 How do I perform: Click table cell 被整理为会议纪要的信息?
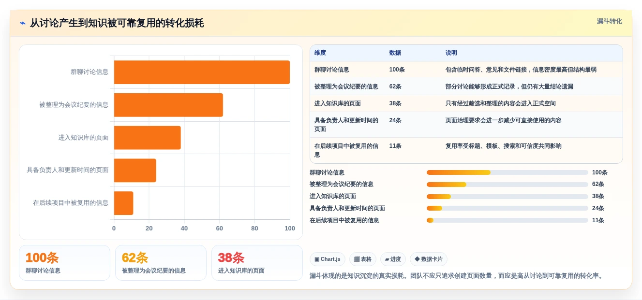coord(346,86)
